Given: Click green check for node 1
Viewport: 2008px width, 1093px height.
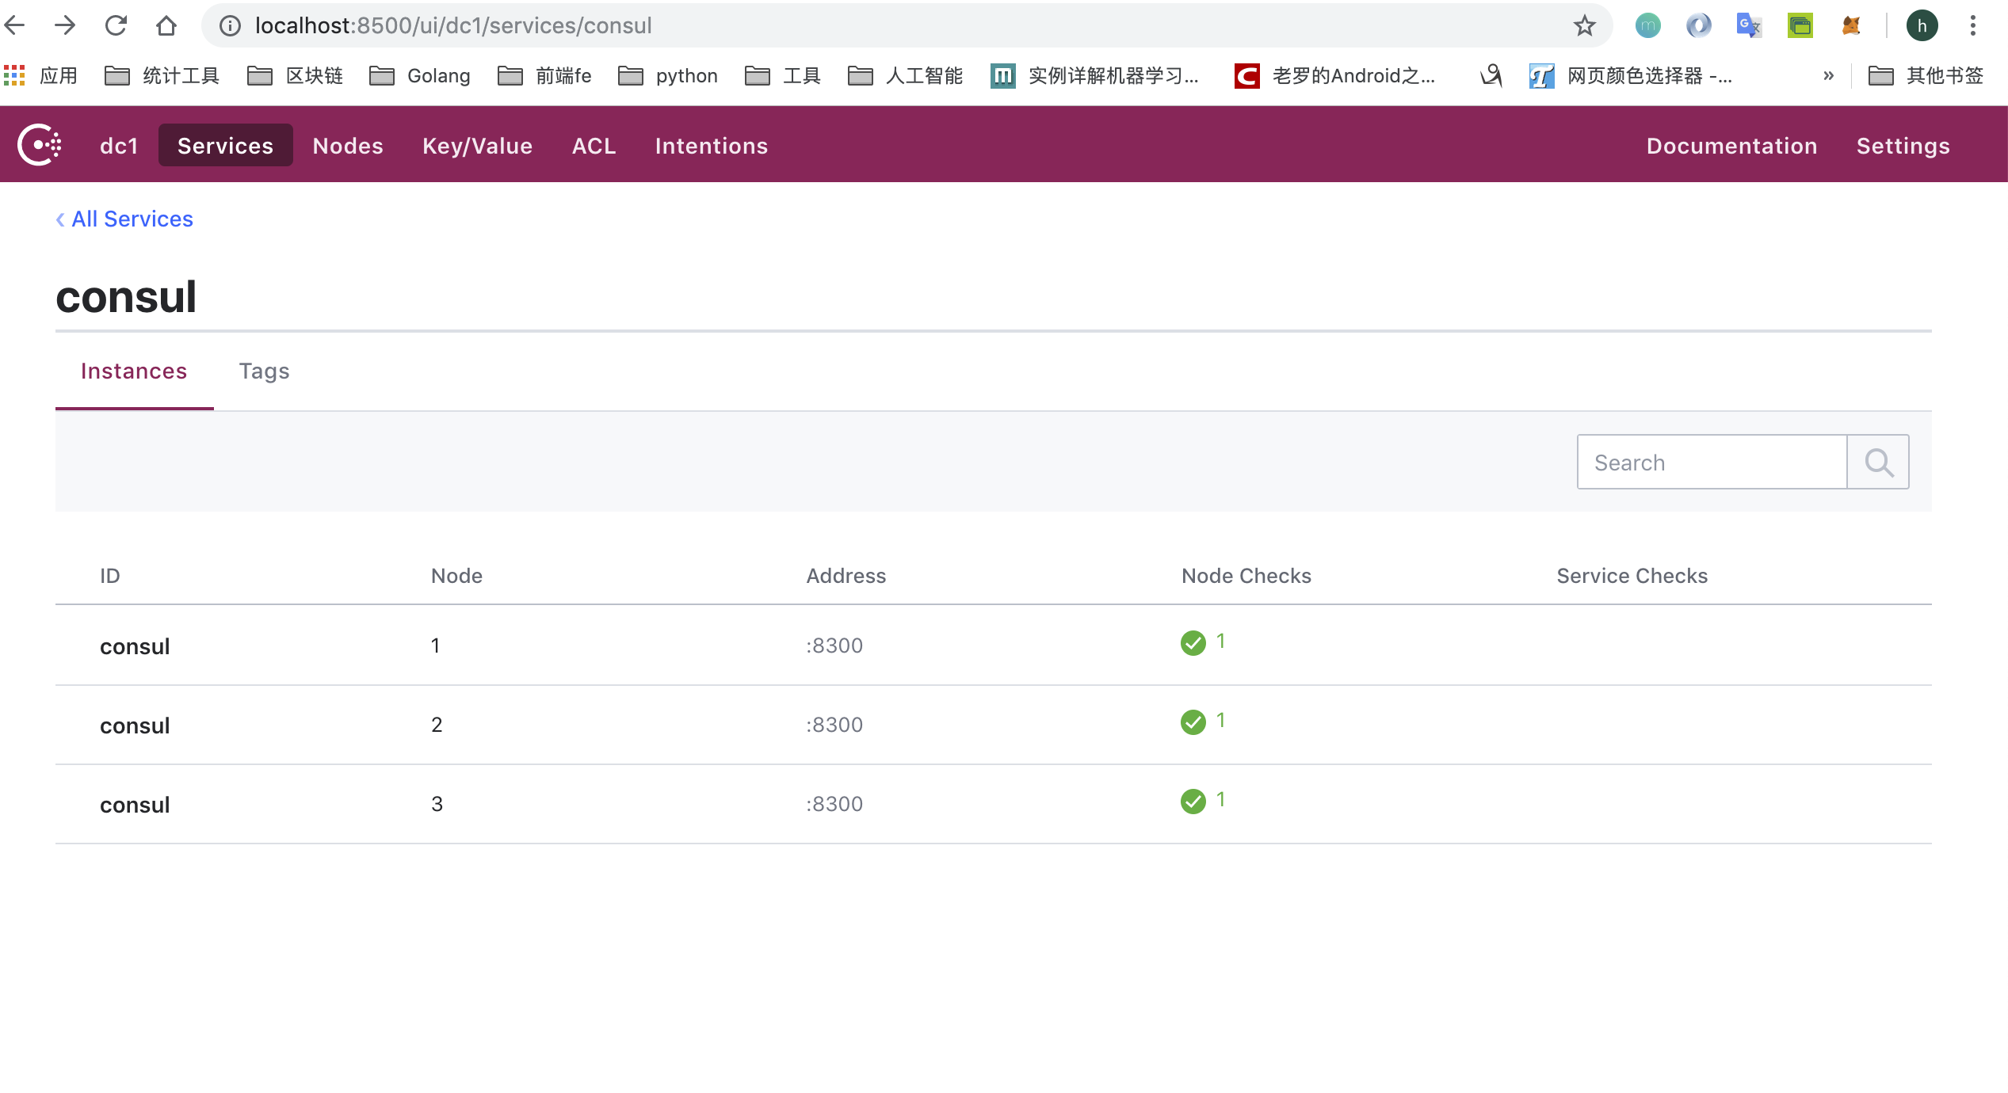Looking at the screenshot, I should [1193, 642].
